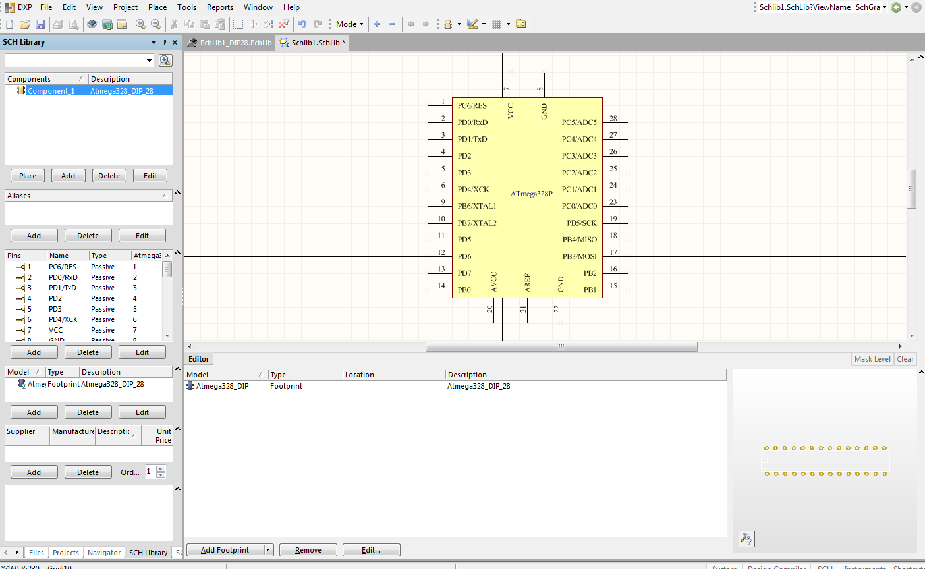This screenshot has width=925, height=569.
Task: Open the Mode dropdown in the toolbar
Action: (x=349, y=24)
